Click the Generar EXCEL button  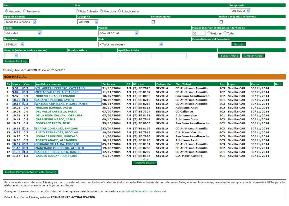(144, 163)
